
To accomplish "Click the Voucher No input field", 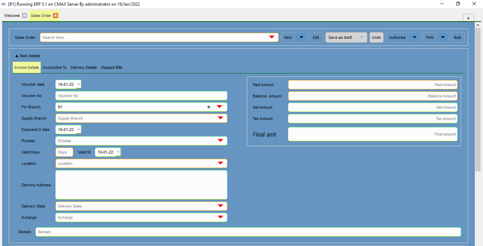I will [141, 96].
